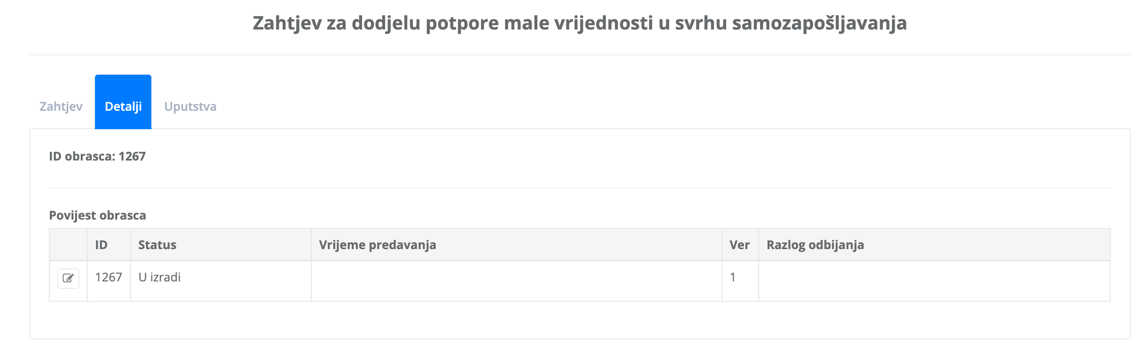
Task: Click the blank header cell above edit icon
Action: coord(68,245)
